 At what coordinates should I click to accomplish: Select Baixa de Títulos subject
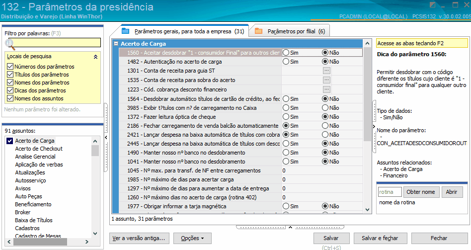[x=34, y=220]
